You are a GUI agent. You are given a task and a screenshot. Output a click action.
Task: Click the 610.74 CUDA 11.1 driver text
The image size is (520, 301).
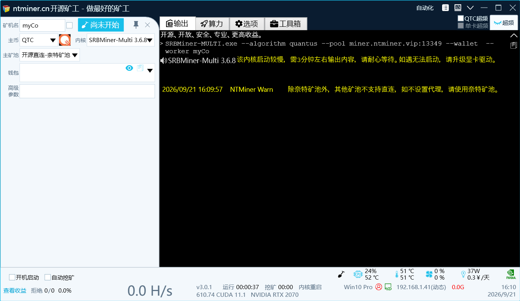pos(221,295)
